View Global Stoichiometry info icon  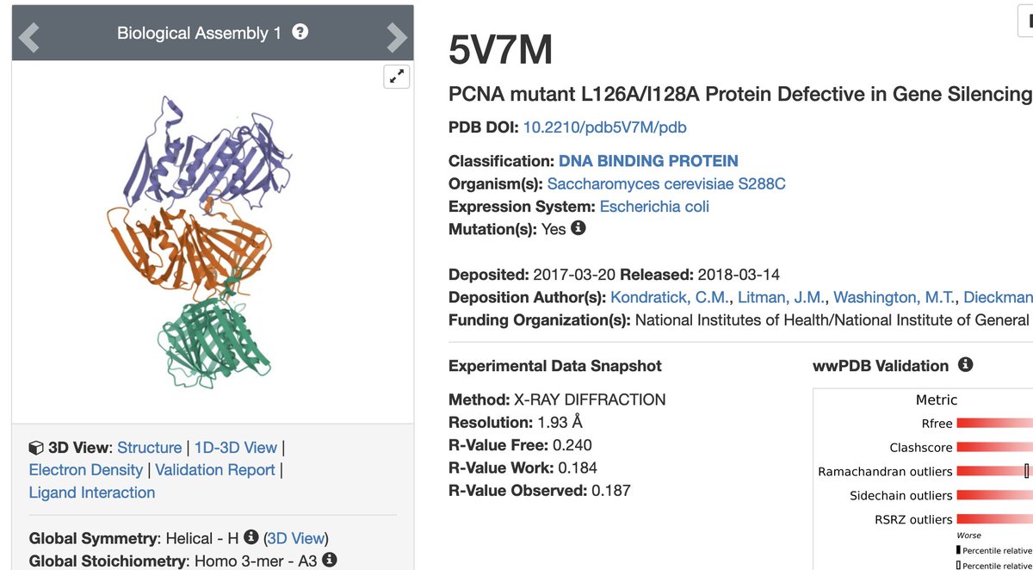(329, 560)
